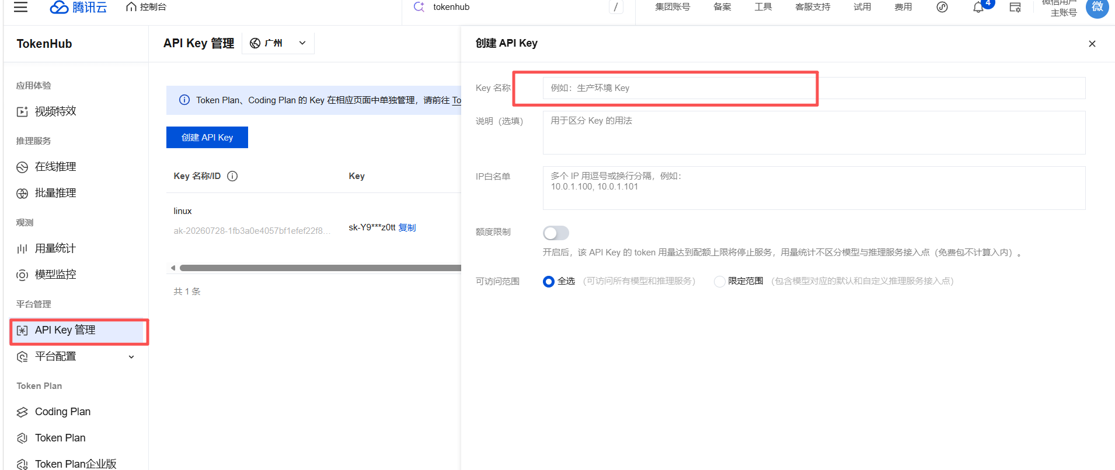Open the 微 account avatar
The height and width of the screenshot is (470, 1115).
point(1097,7)
